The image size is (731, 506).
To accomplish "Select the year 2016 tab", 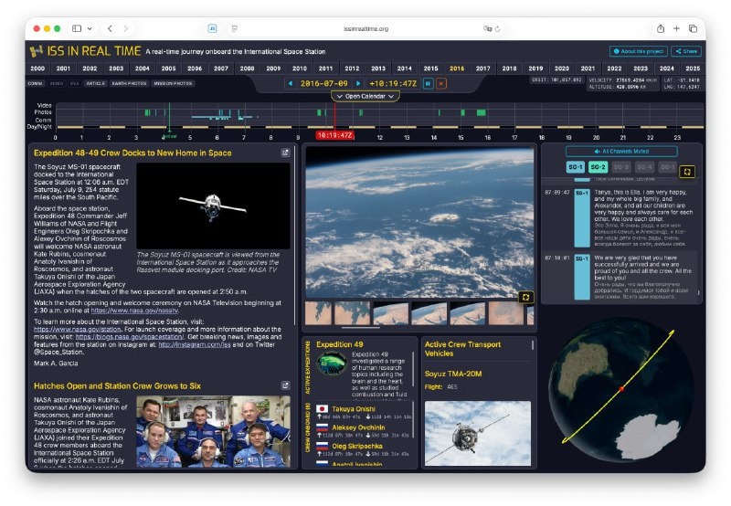I will tap(457, 69).
